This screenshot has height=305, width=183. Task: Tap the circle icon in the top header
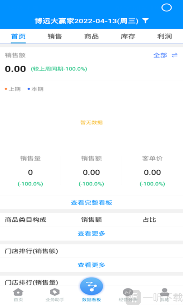coord(166,8)
